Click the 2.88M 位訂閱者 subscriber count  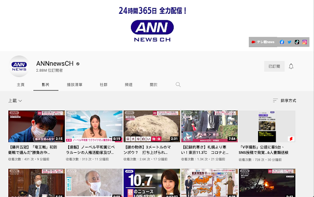pos(50,70)
